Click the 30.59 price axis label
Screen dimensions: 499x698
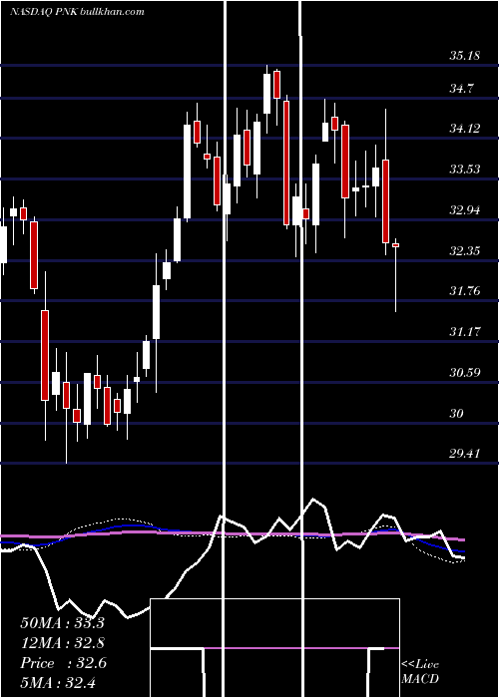click(x=465, y=372)
